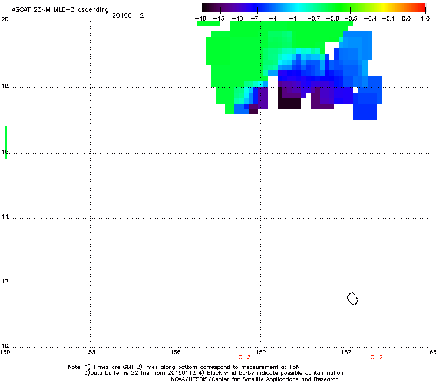Select the 0.0 color bar label
The height and width of the screenshot is (383, 436).
point(407,19)
